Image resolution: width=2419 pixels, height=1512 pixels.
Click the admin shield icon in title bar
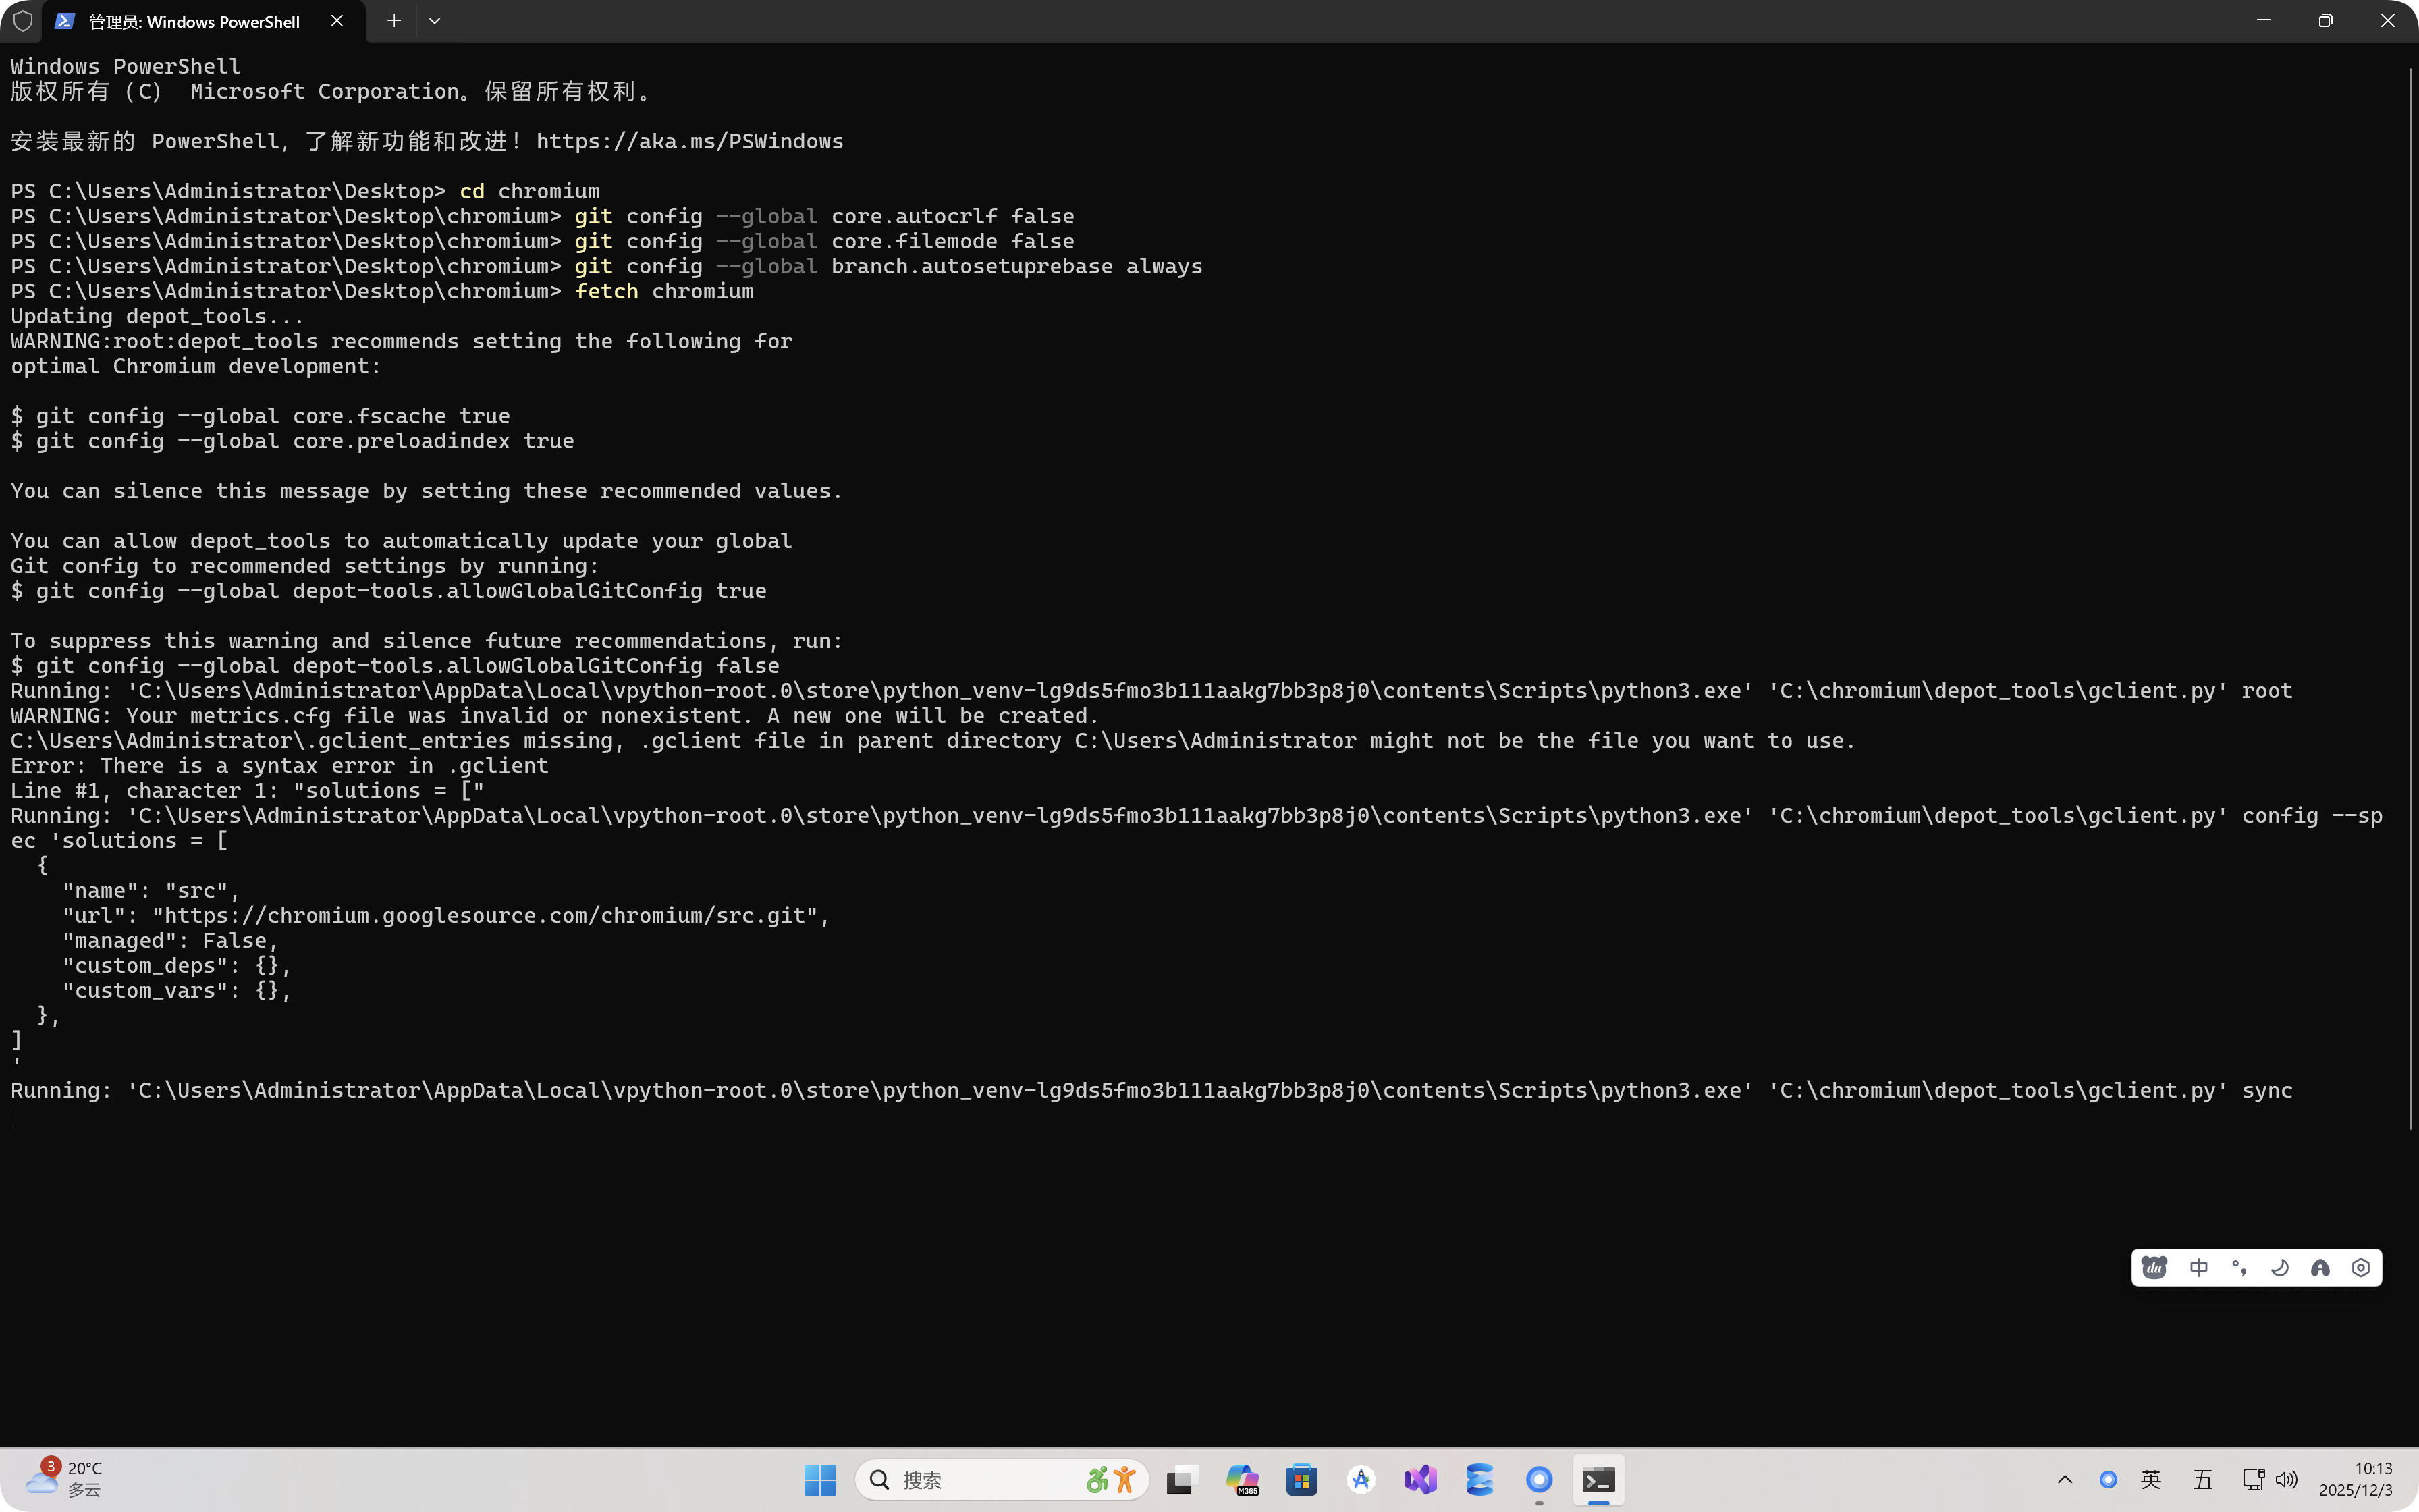(x=22, y=21)
